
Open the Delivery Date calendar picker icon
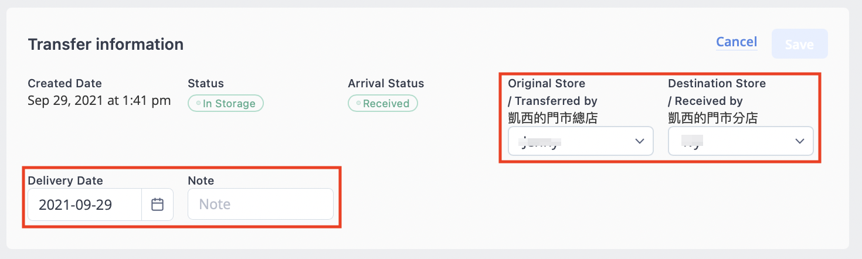157,205
